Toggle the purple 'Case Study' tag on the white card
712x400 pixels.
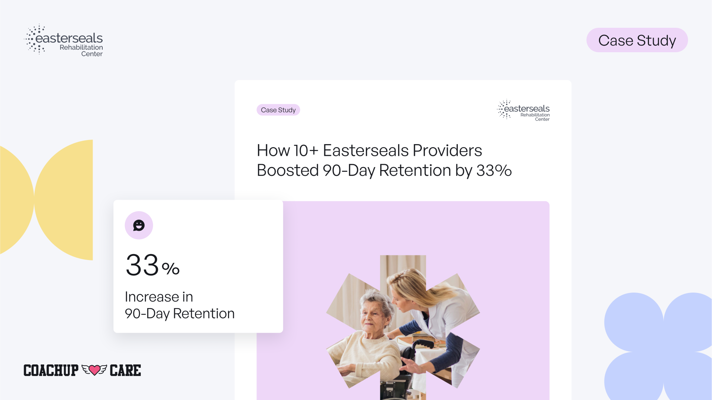278,110
